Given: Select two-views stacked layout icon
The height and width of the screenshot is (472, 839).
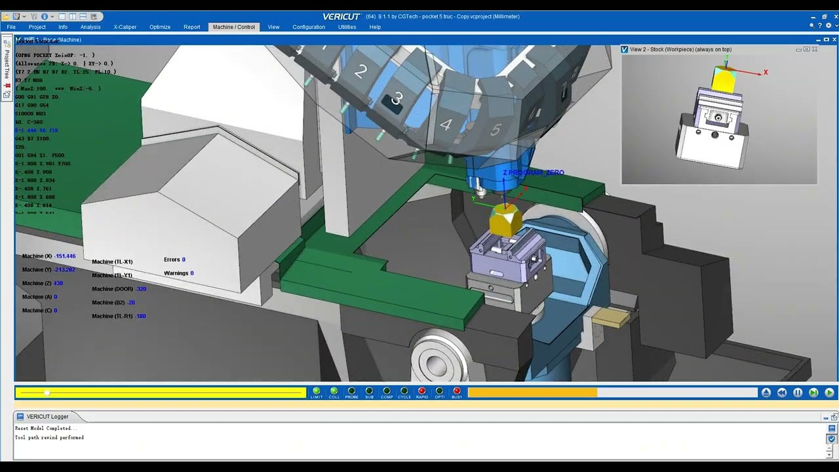Looking at the screenshot, I should click(x=83, y=16).
